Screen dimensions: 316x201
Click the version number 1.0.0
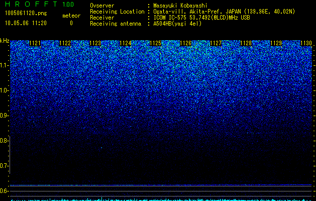(x=68, y=4)
